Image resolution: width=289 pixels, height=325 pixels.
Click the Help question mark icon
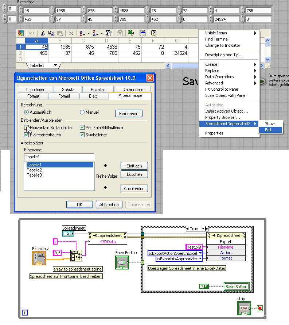[153, 33]
